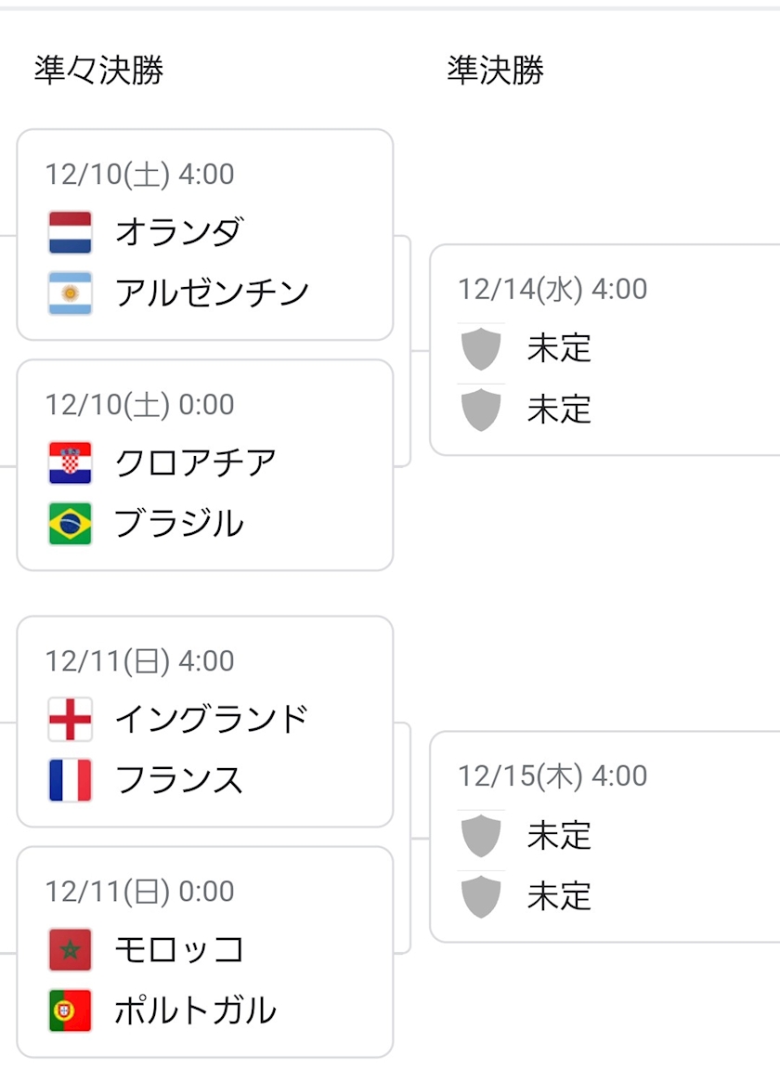Choose team name フランス
This screenshot has width=780, height=1082.
178,780
